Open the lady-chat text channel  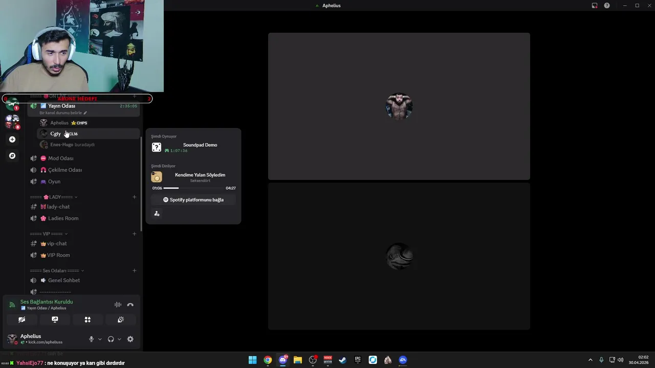83,206
